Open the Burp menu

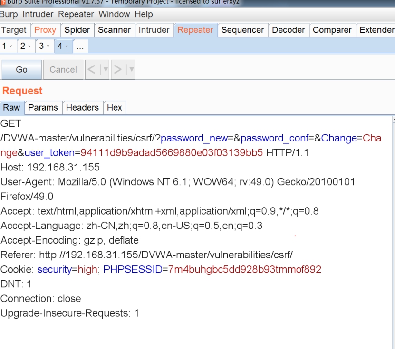pyautogui.click(x=9, y=14)
